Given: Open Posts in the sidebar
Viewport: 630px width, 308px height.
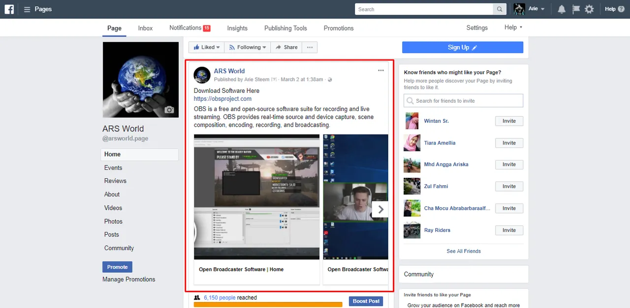Looking at the screenshot, I should [x=112, y=234].
